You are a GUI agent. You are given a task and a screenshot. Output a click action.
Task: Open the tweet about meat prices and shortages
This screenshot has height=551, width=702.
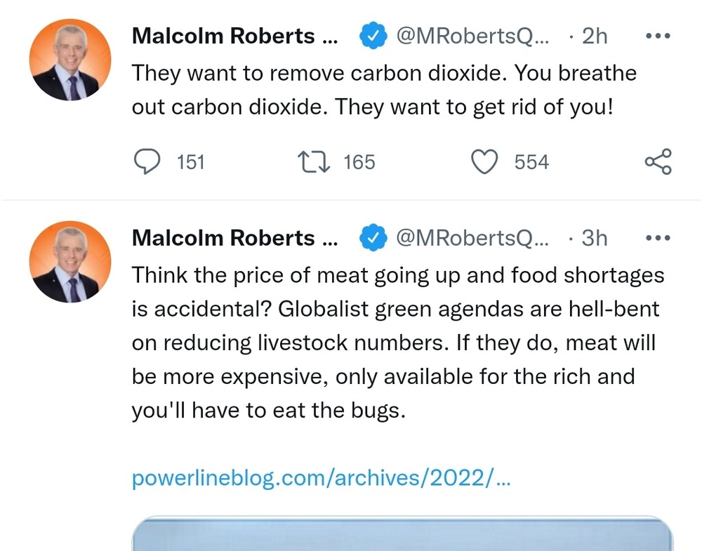tap(397, 342)
